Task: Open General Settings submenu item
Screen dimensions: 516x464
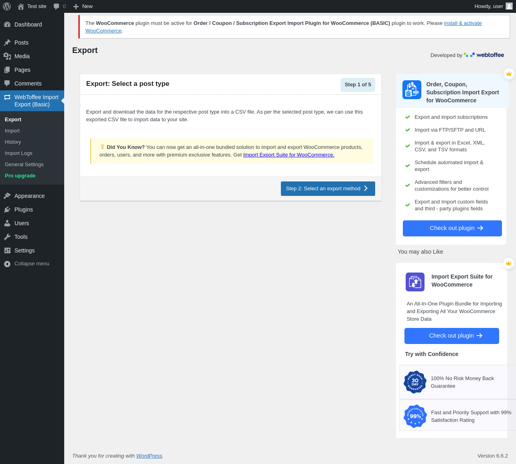Action: (x=24, y=165)
